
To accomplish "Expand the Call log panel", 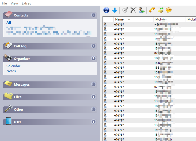I will tap(93, 46).
